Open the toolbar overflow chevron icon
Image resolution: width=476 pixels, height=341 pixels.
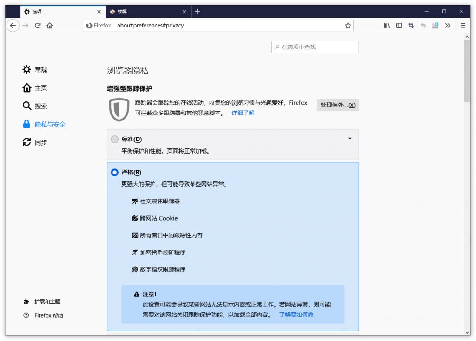tap(447, 26)
